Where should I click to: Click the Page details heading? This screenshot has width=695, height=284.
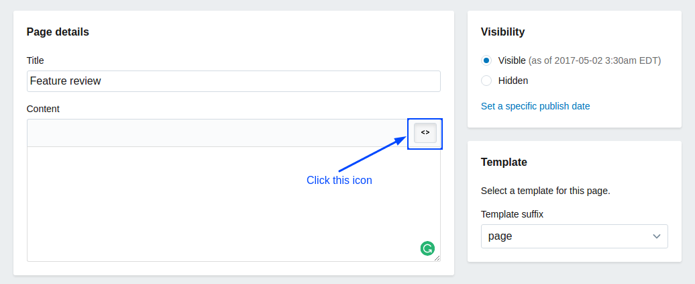coord(58,32)
